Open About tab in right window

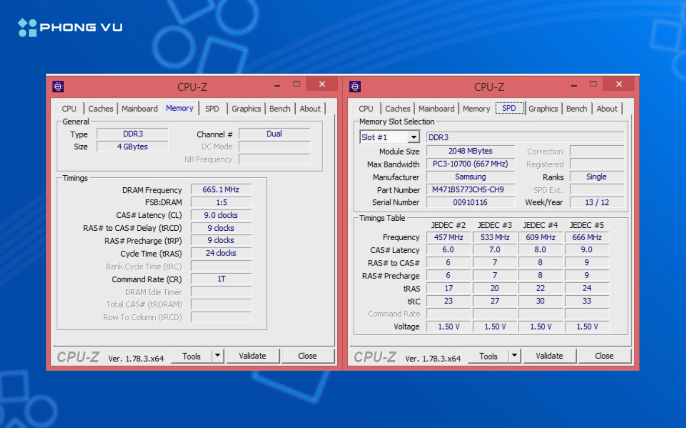[x=607, y=108]
